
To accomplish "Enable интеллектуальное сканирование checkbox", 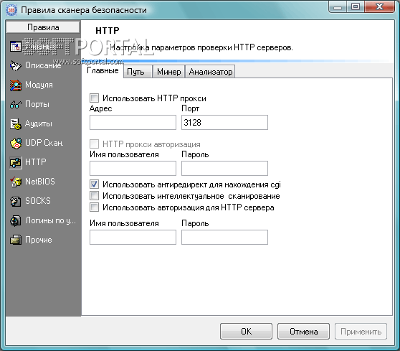I will coord(94,196).
